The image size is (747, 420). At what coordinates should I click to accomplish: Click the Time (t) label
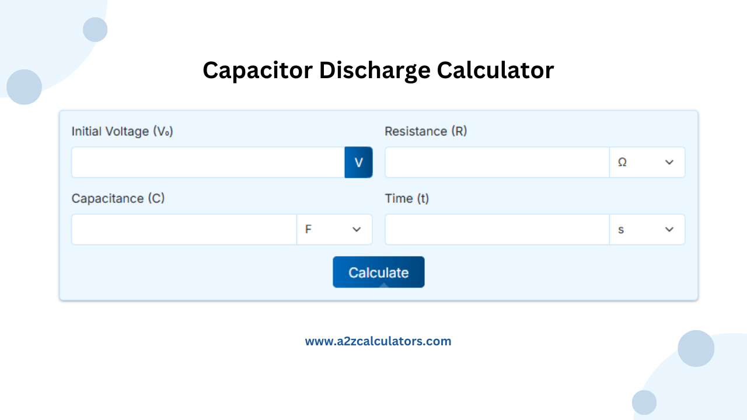tap(407, 198)
